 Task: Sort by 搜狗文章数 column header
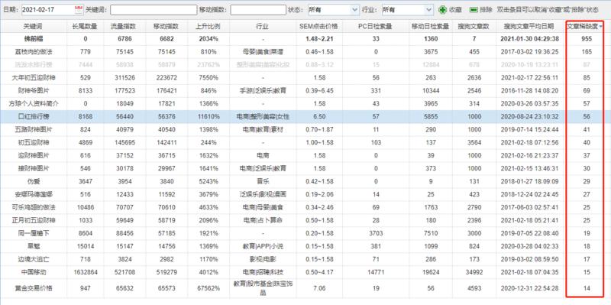tap(474, 27)
